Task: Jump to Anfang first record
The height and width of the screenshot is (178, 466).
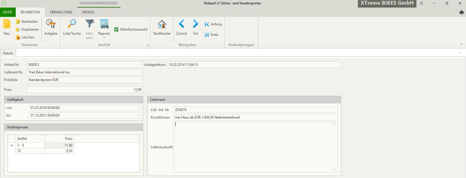Action: pyautogui.click(x=213, y=24)
